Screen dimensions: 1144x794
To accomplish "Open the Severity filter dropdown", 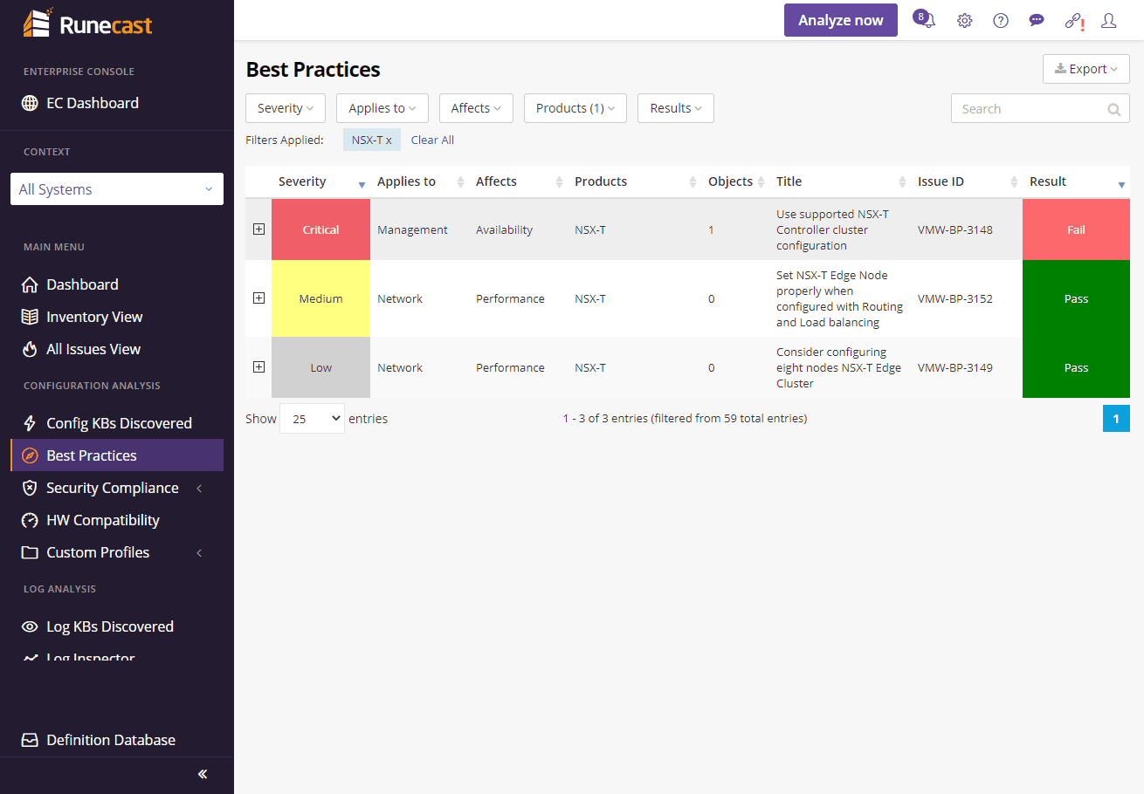I will click(286, 108).
